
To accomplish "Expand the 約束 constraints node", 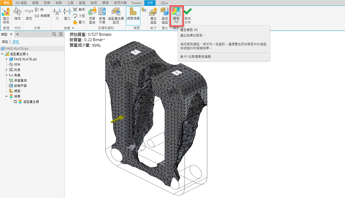I will pyautogui.click(x=6, y=70).
